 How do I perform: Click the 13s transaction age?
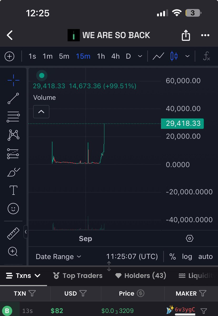tap(27, 311)
